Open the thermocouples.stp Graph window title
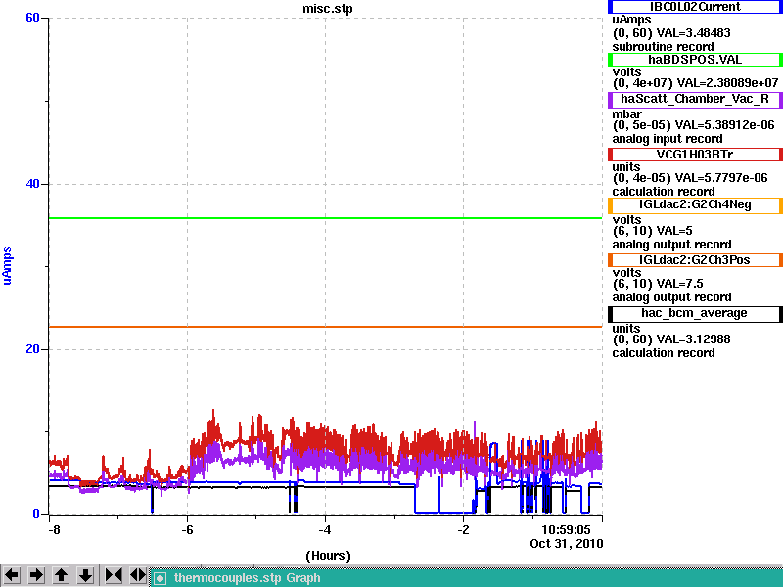Viewport: 783px width, 587px height. [x=248, y=578]
